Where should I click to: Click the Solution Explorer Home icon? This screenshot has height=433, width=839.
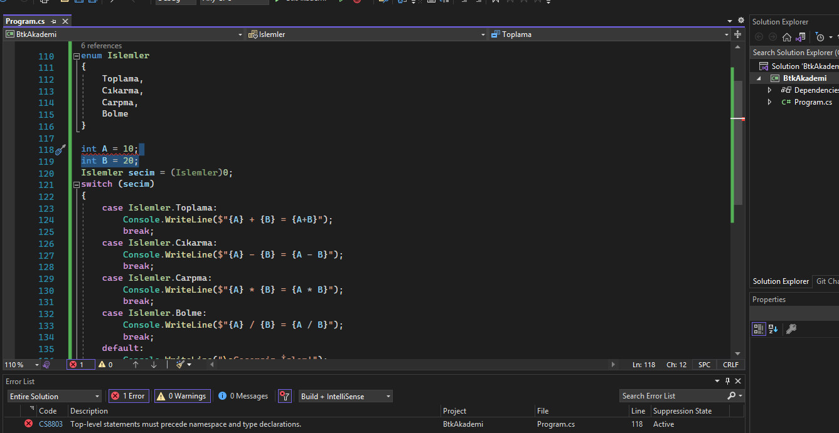(x=786, y=37)
